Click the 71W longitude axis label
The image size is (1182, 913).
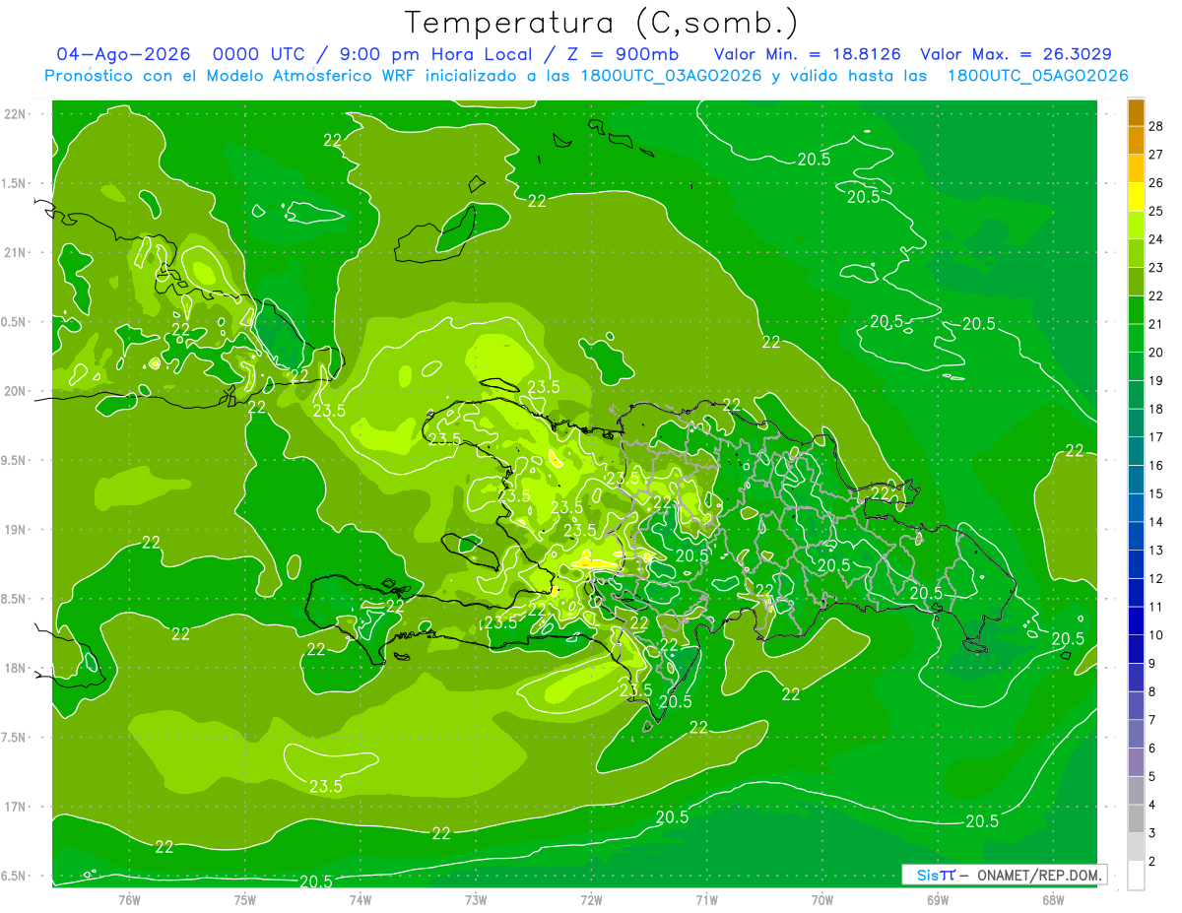coord(706,899)
